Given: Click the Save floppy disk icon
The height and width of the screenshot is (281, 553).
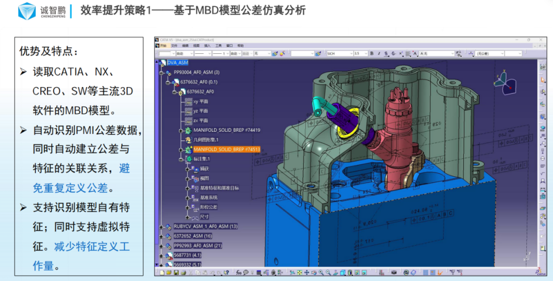Looking at the screenshot, I should tap(176, 272).
